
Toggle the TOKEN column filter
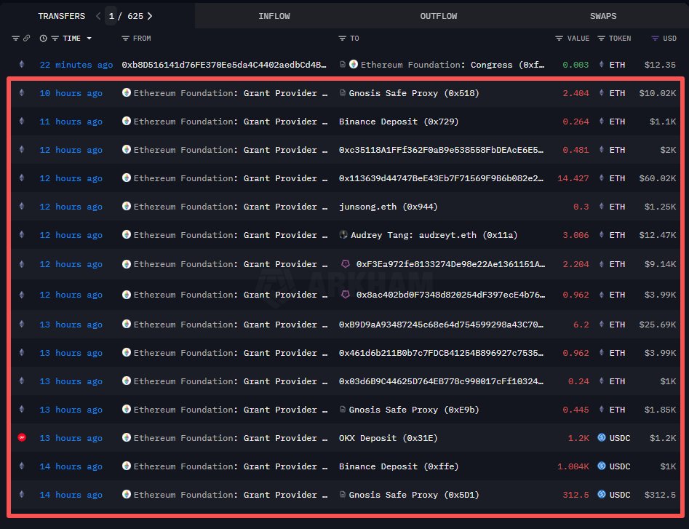click(x=602, y=38)
